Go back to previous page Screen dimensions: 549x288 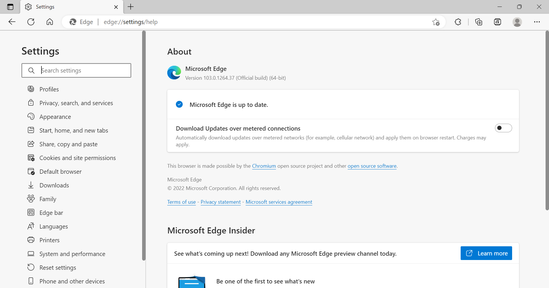pos(12,22)
